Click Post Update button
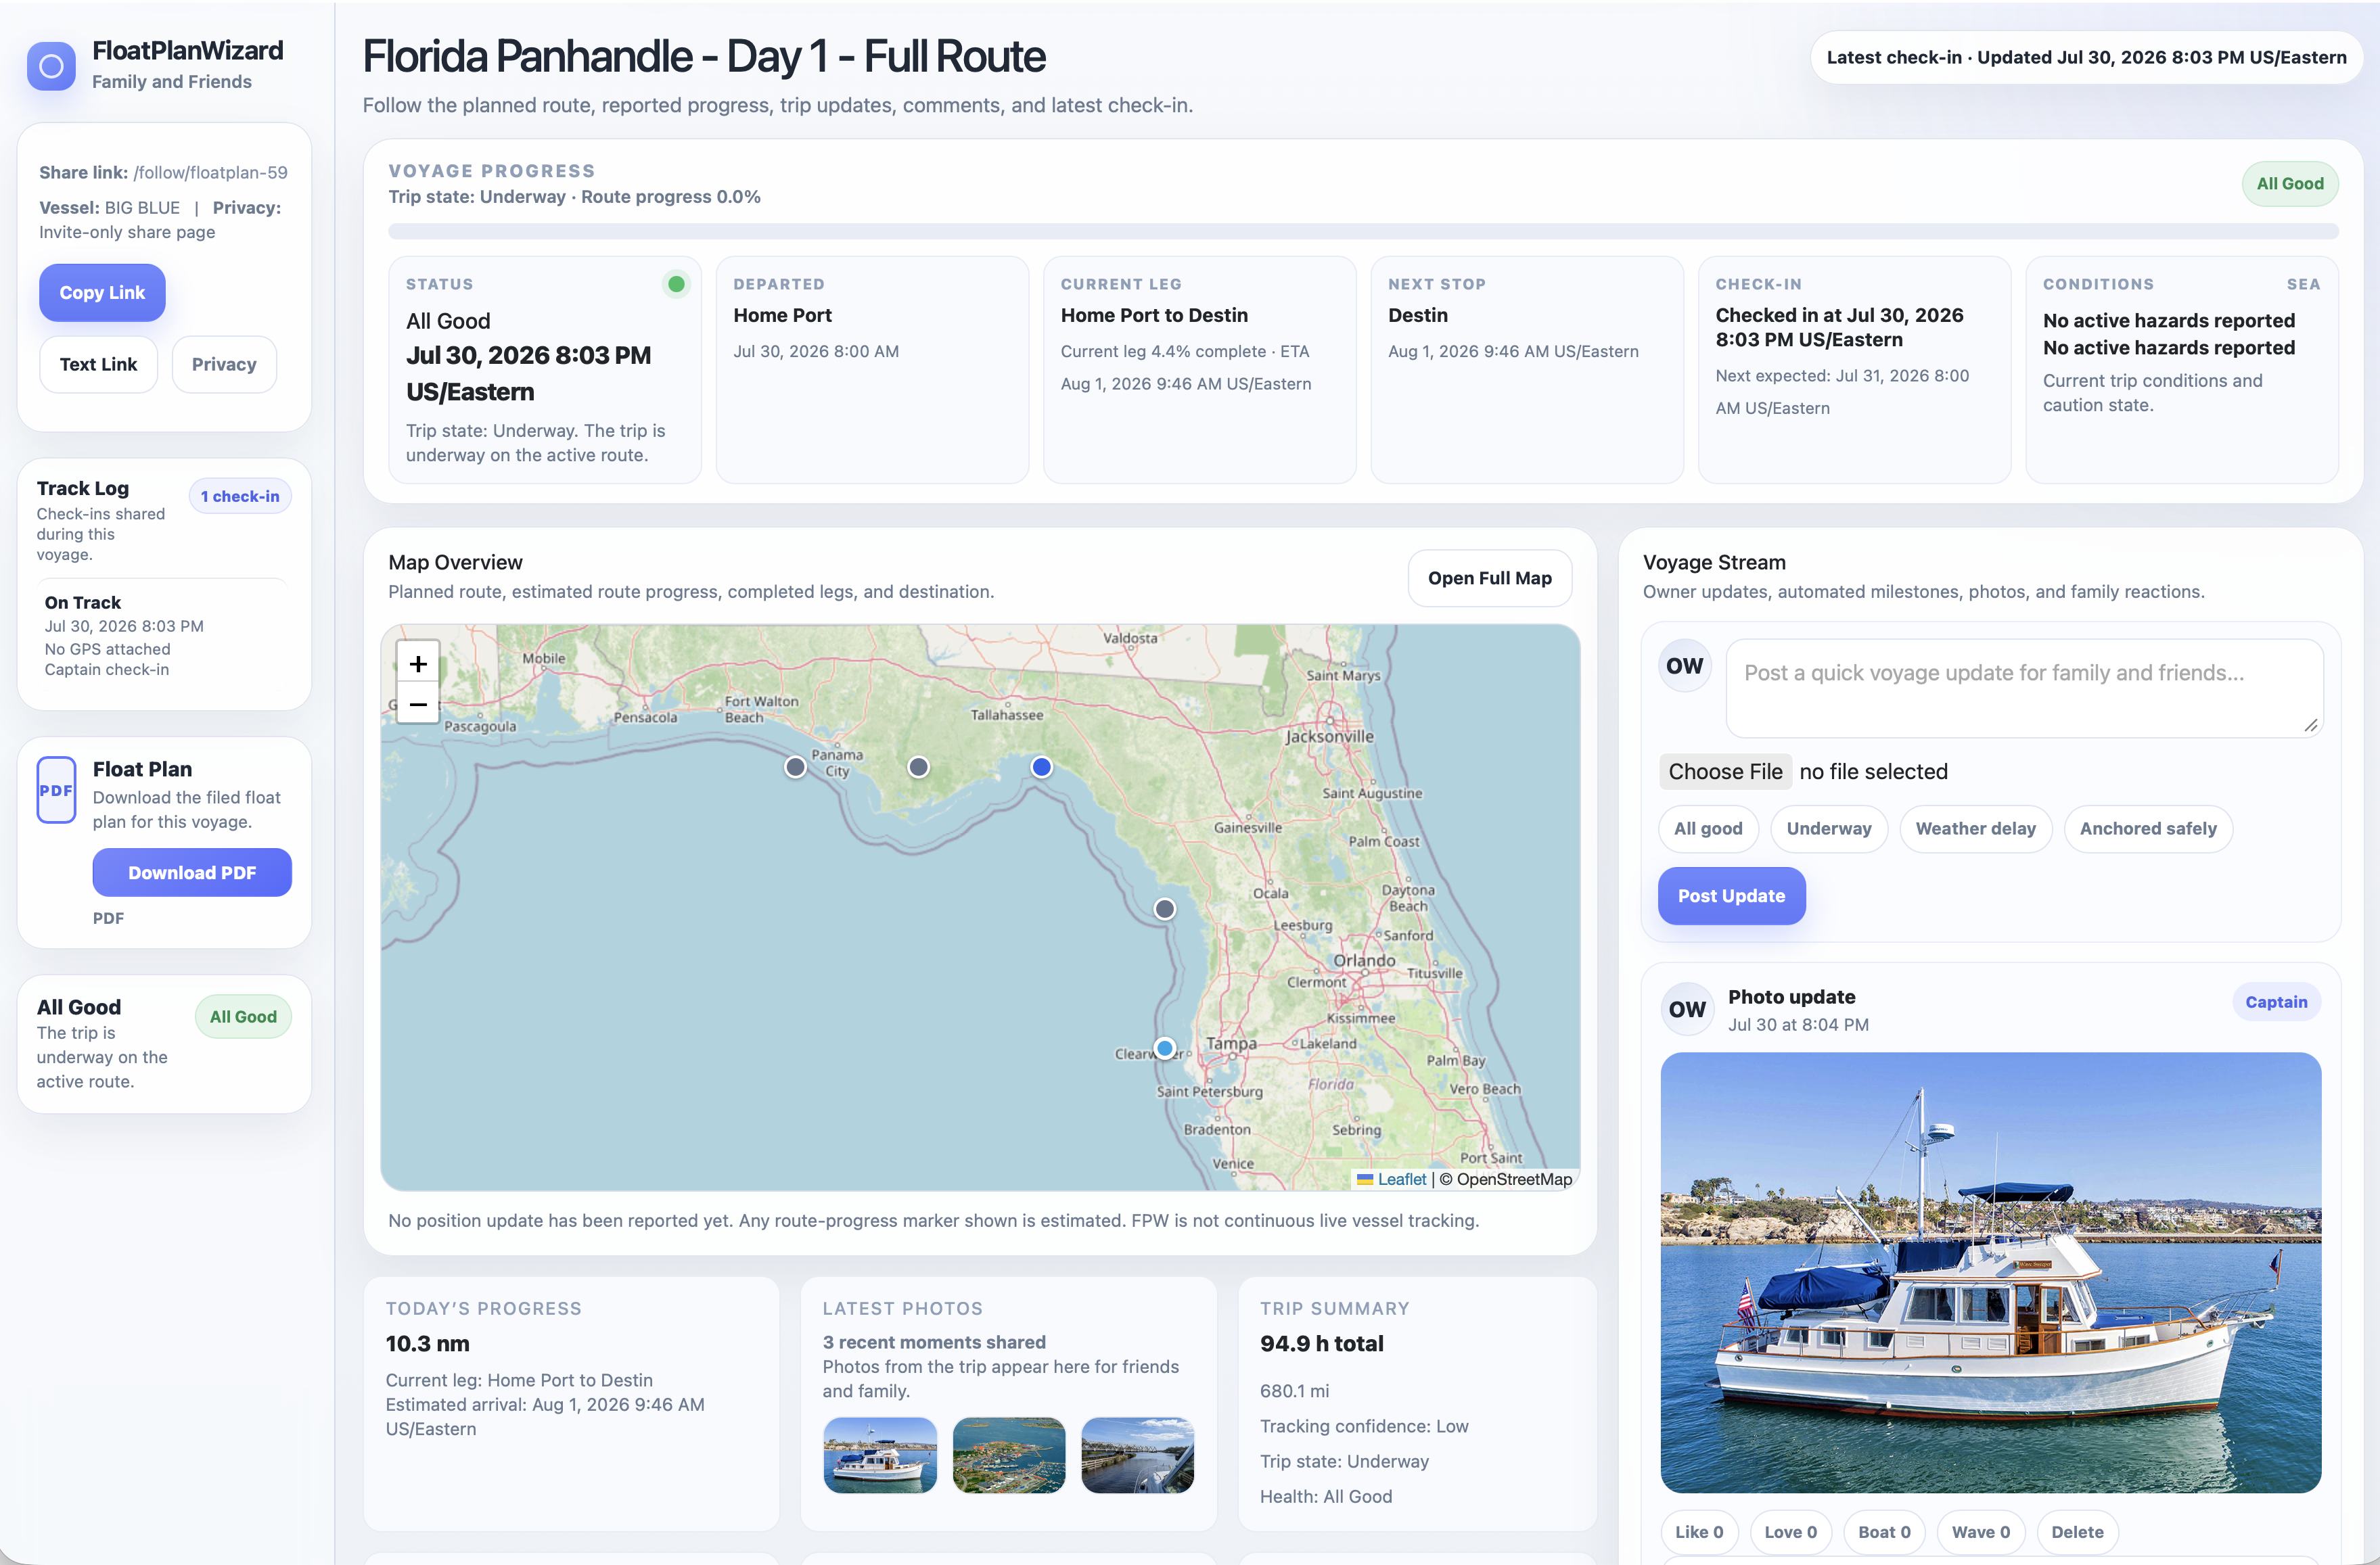This screenshot has height=1565, width=2380. click(1731, 896)
